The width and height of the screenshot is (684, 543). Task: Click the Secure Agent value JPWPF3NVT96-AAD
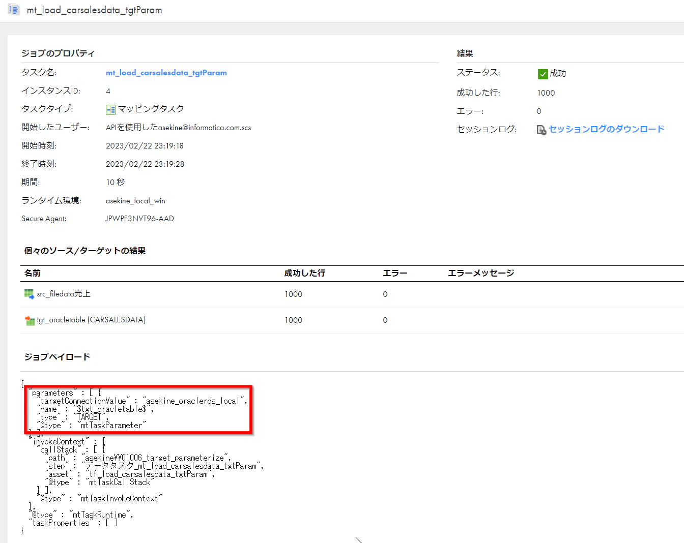pos(139,219)
